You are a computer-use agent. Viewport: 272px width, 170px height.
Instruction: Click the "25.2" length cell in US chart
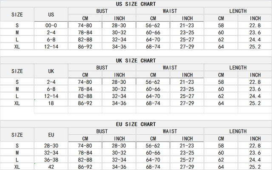(255, 46)
